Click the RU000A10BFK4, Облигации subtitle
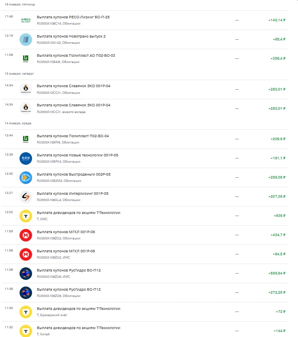 tap(59, 161)
